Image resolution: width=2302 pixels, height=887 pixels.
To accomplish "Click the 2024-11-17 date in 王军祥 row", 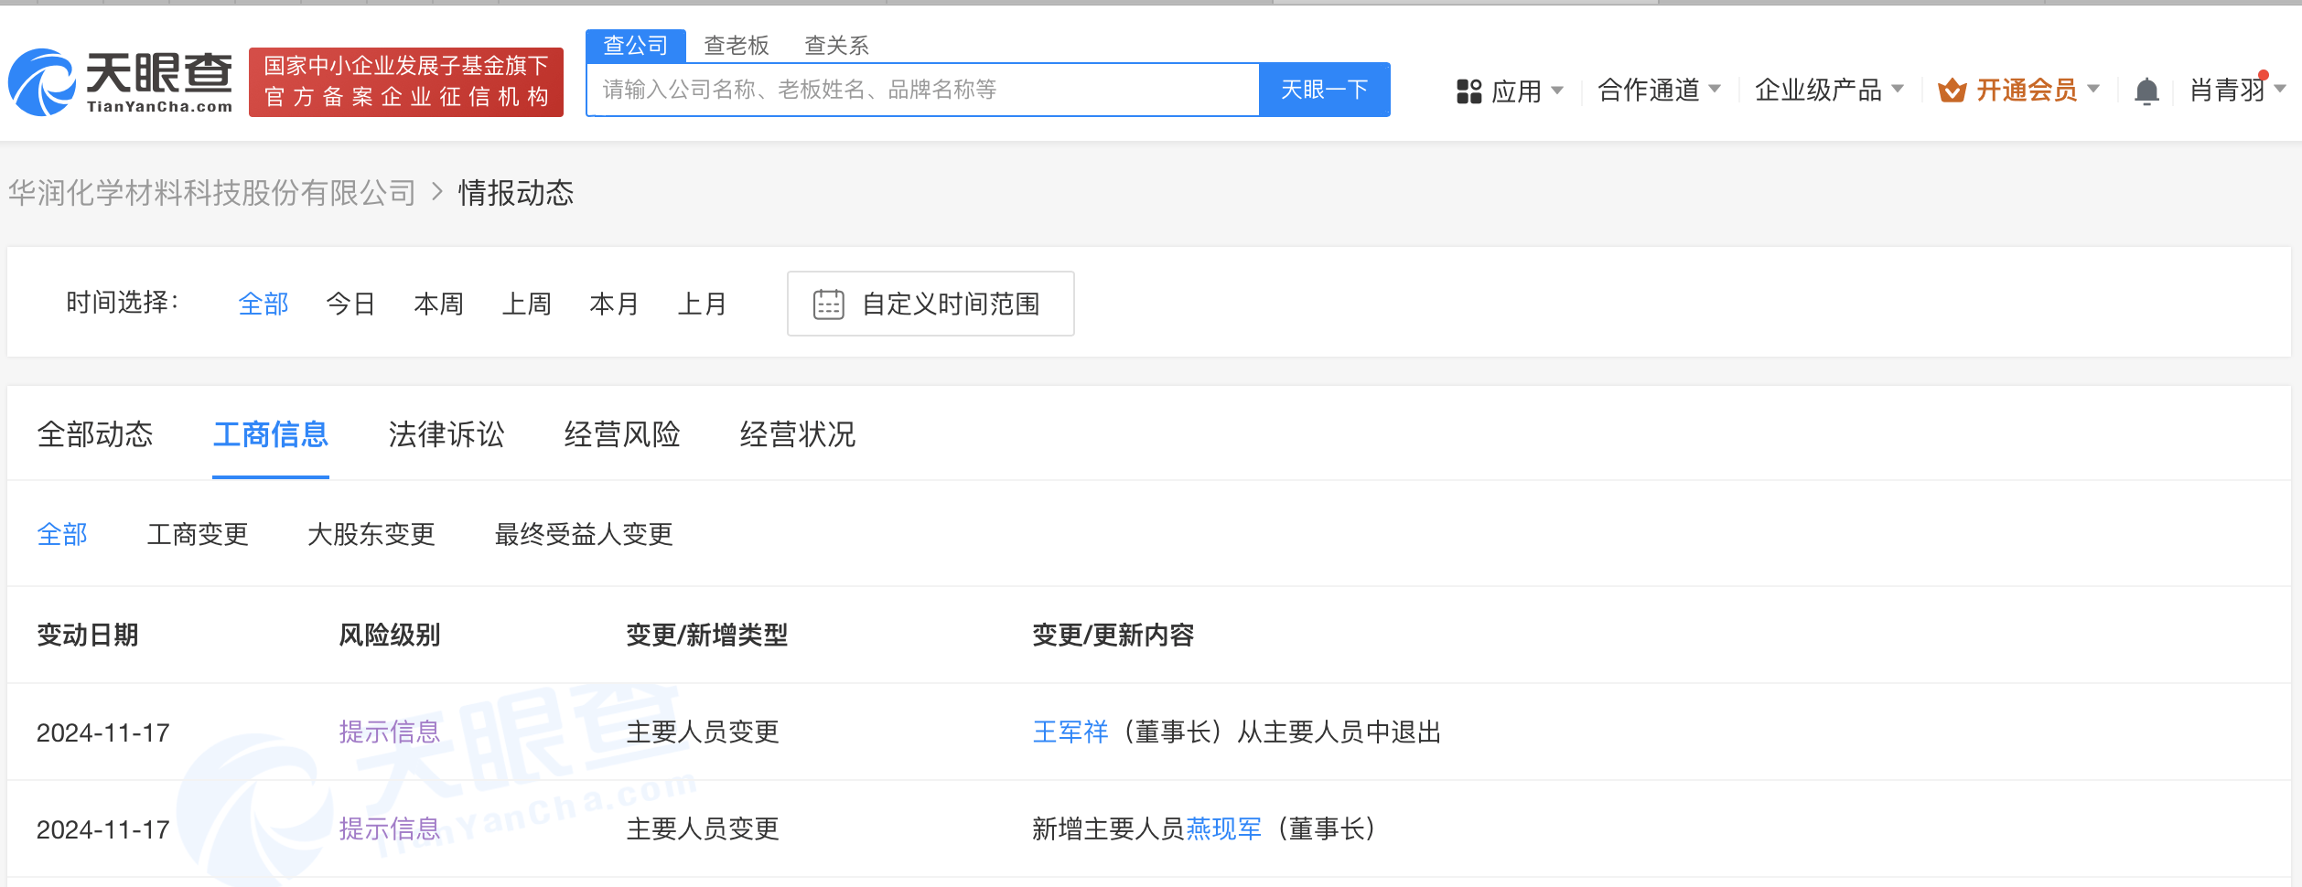I will pos(103,732).
